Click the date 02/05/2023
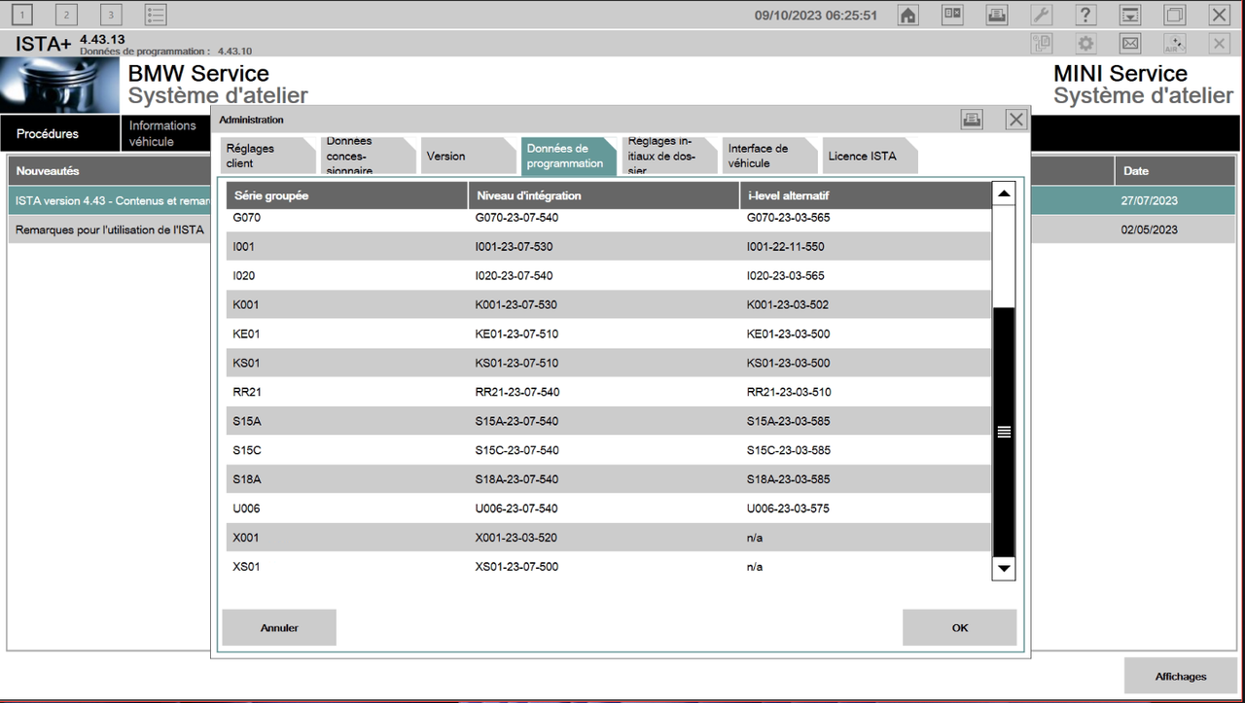1245x703 pixels. (x=1151, y=230)
